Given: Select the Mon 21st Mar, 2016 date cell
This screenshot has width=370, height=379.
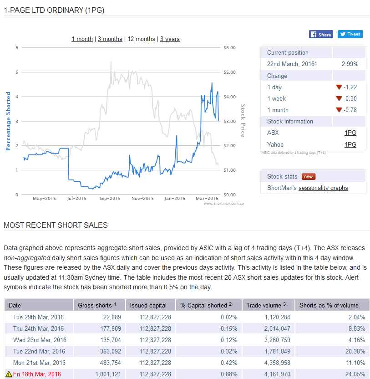Looking at the screenshot, I should (x=40, y=363).
